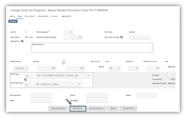Click the Save & Exit button

click(77, 108)
